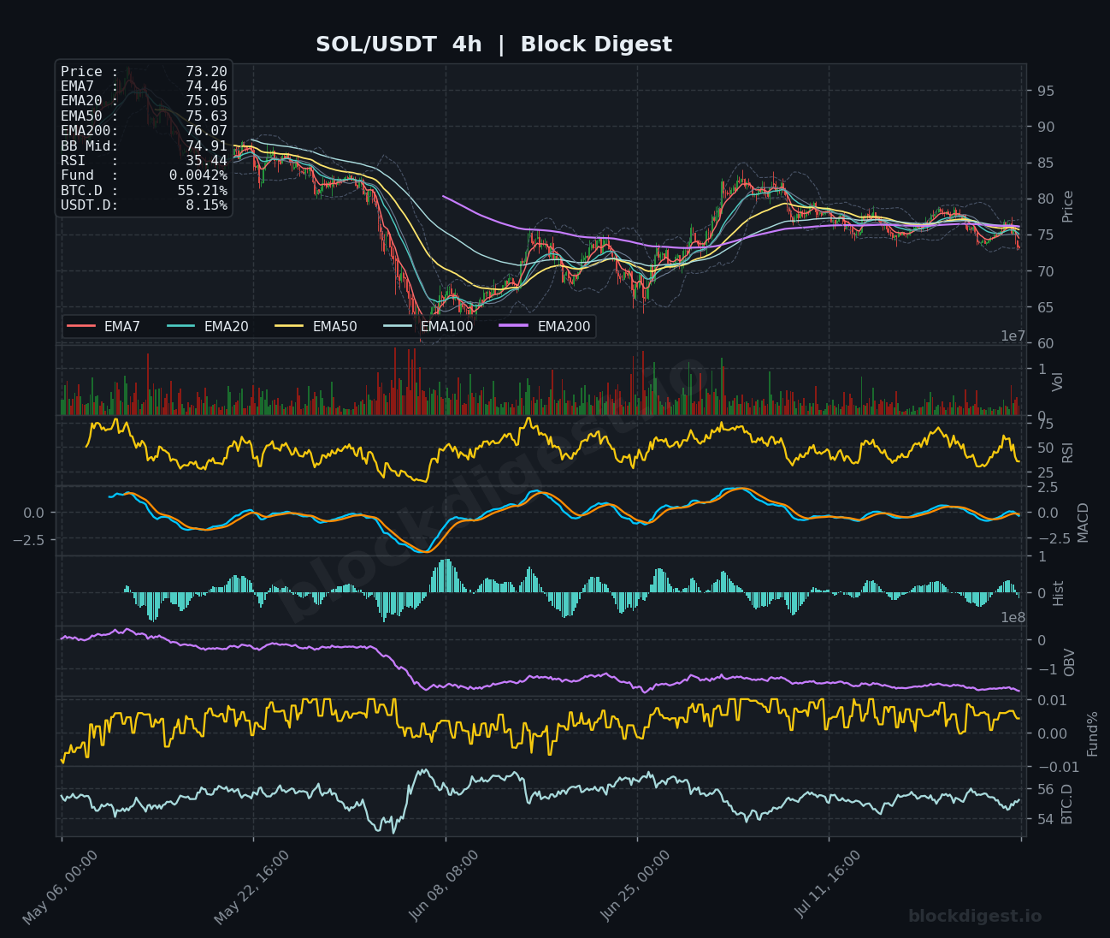Image resolution: width=1110 pixels, height=938 pixels.
Task: Click the Fund% axis label
Action: (1092, 733)
